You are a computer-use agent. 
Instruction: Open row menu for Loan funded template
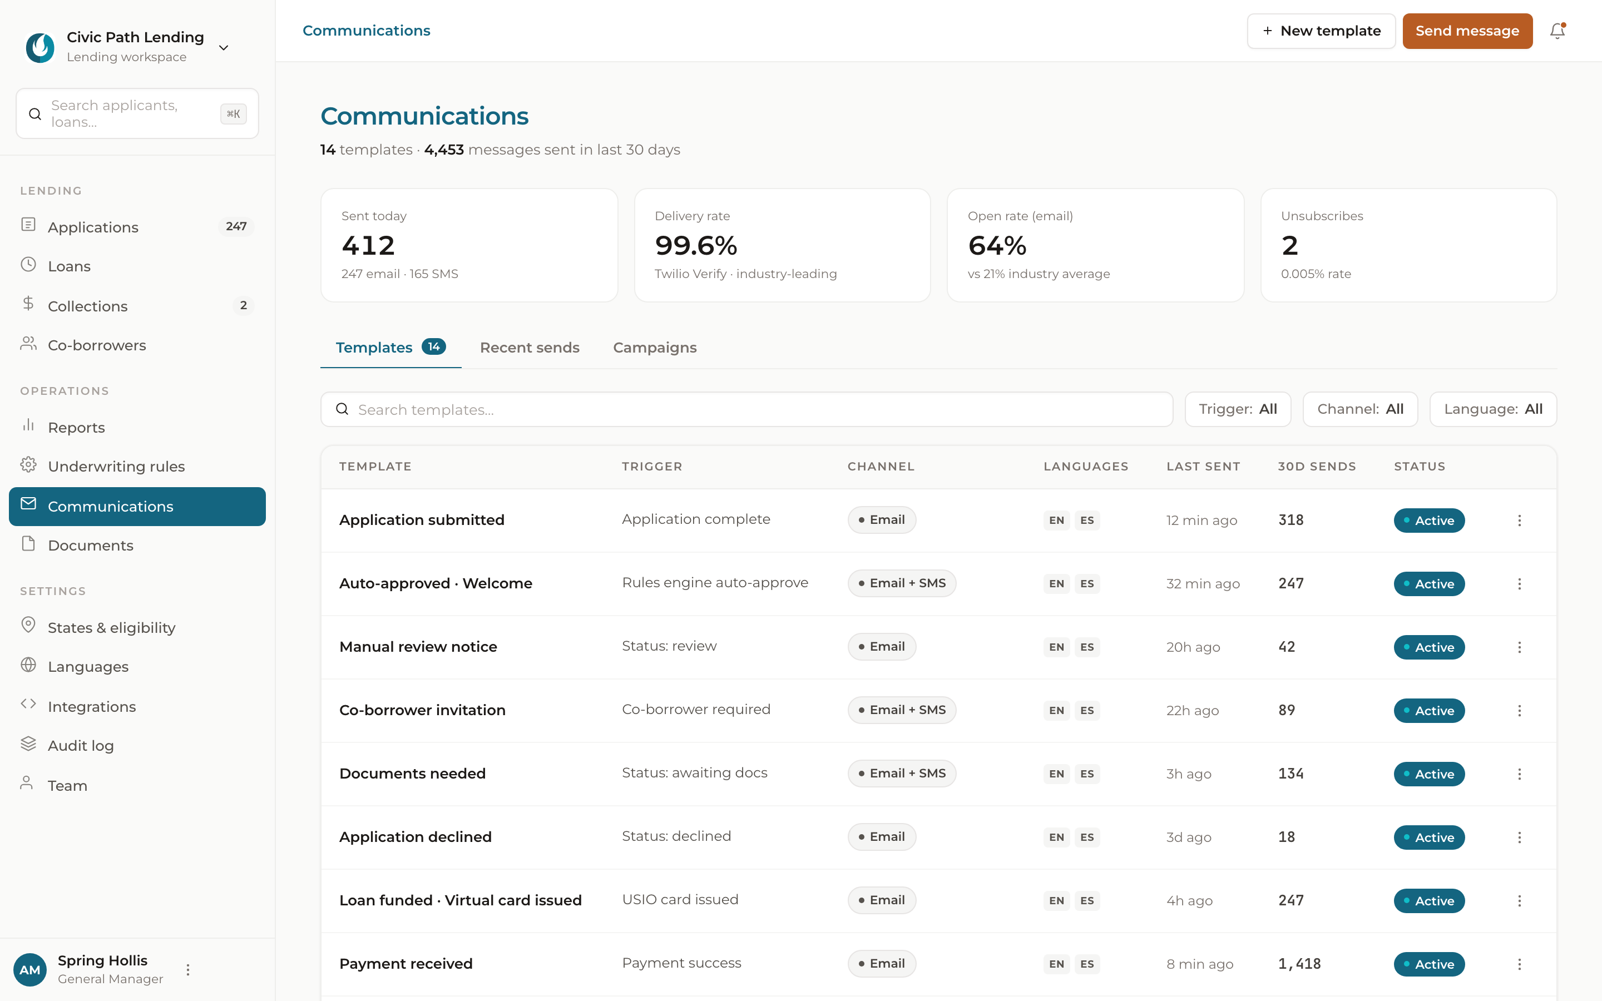point(1519,901)
